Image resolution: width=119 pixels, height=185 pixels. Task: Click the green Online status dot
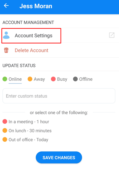(x=5, y=79)
